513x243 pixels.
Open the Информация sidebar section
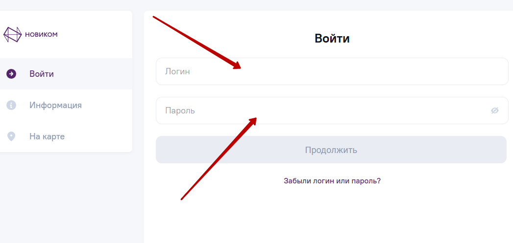[x=55, y=105]
